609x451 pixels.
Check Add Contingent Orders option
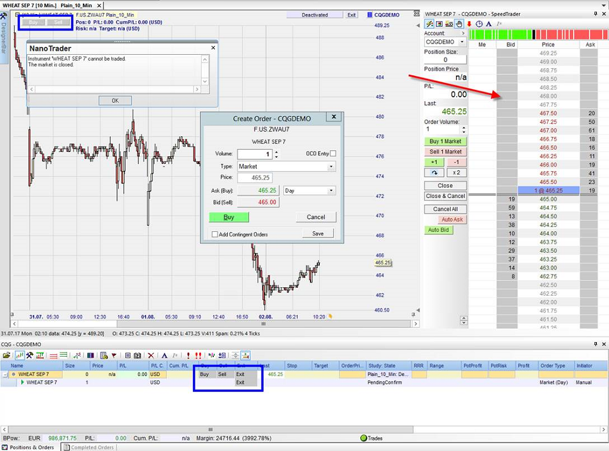click(x=214, y=234)
